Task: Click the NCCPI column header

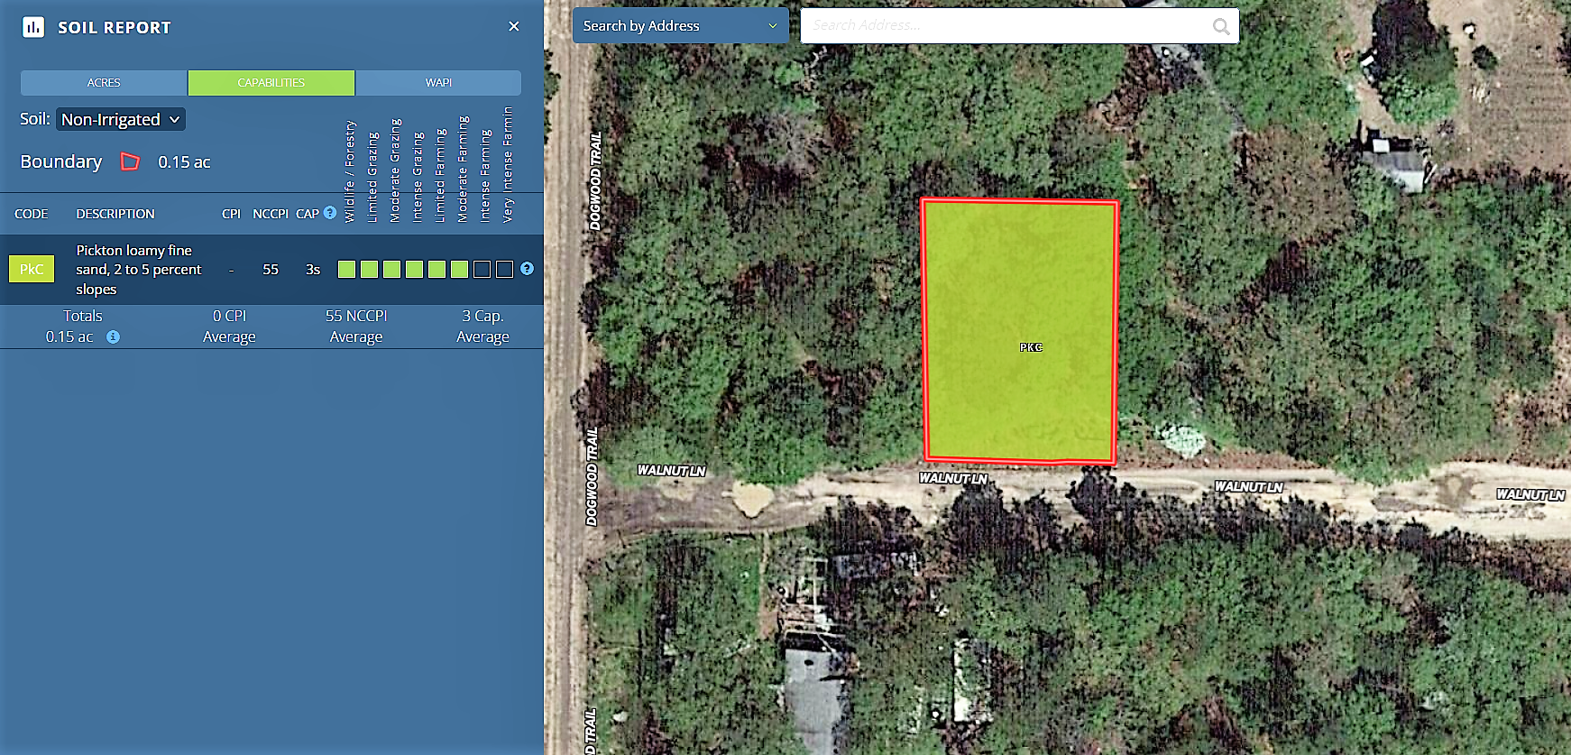Action: (270, 214)
